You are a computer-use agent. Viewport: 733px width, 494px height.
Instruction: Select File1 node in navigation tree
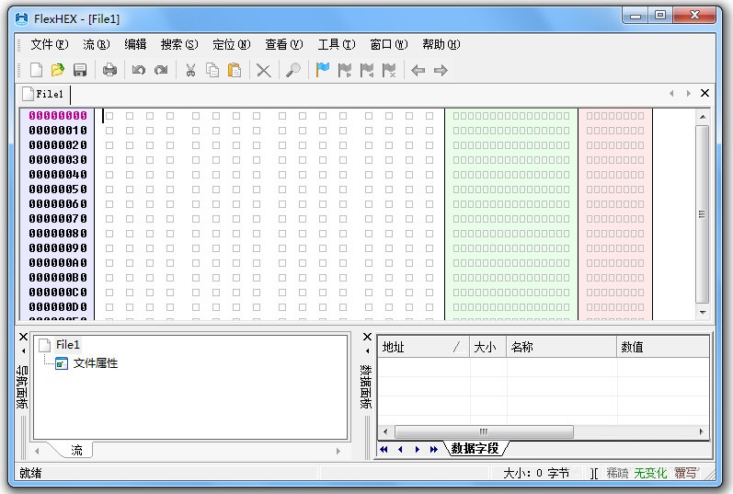[x=68, y=345]
